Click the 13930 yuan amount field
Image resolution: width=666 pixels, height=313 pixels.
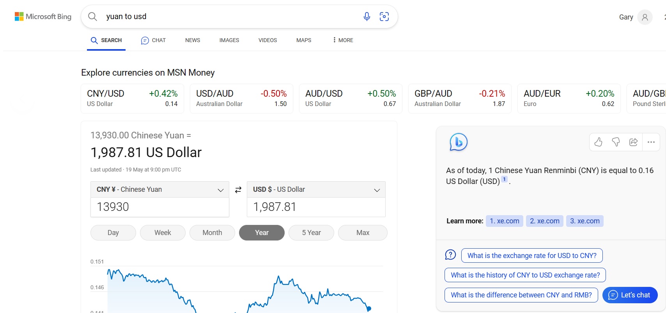point(160,207)
